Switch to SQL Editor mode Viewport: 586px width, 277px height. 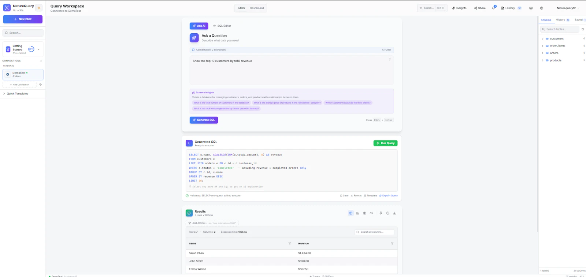[x=222, y=26]
